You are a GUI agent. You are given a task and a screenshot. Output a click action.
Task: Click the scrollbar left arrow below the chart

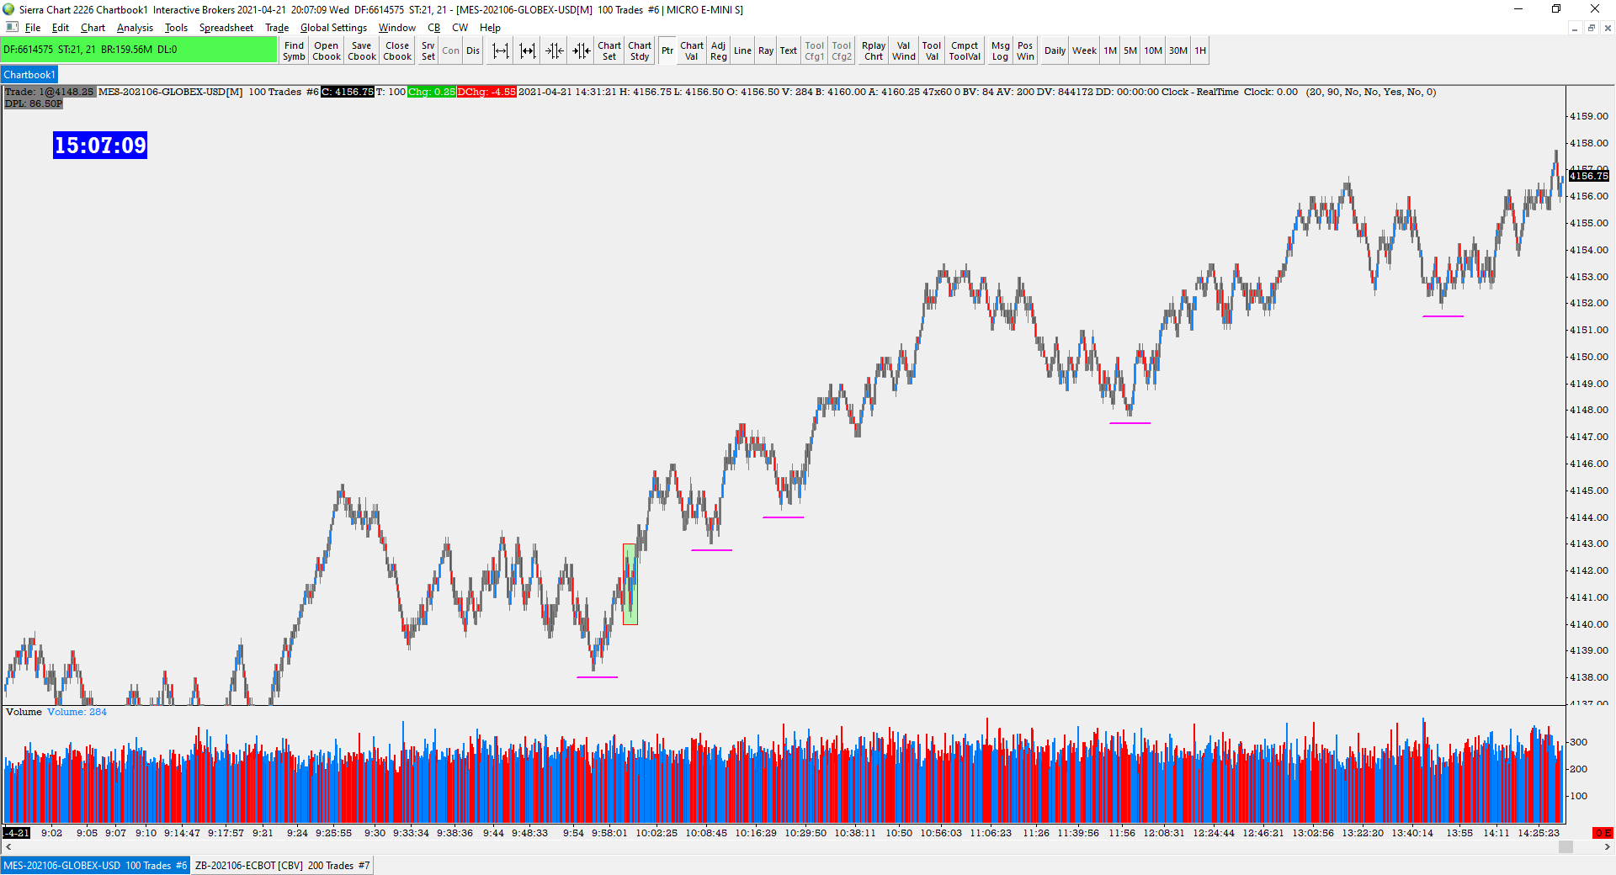click(x=8, y=847)
